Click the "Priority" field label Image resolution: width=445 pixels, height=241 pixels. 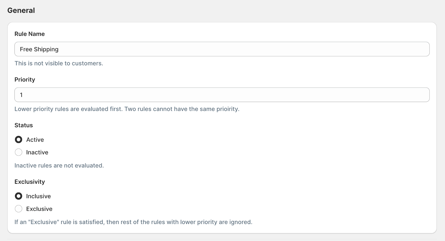(25, 79)
